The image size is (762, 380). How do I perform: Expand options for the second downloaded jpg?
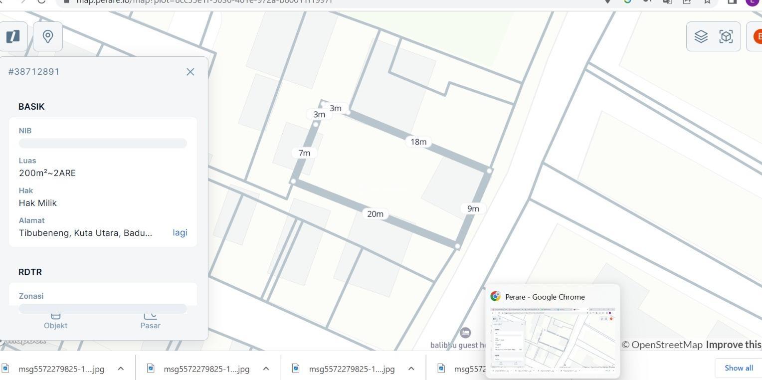click(x=266, y=369)
